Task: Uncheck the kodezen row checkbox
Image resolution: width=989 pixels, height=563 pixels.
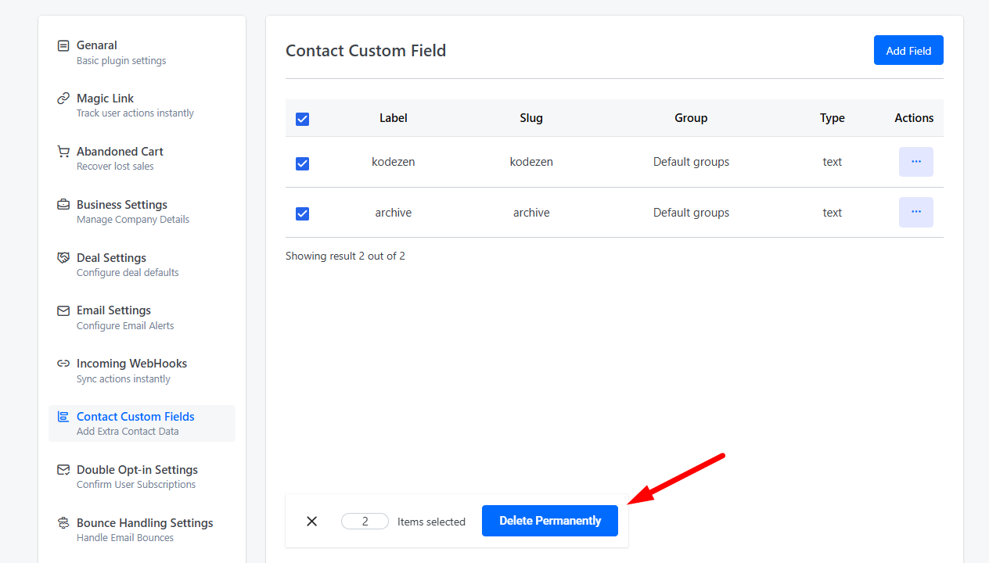Action: click(303, 163)
